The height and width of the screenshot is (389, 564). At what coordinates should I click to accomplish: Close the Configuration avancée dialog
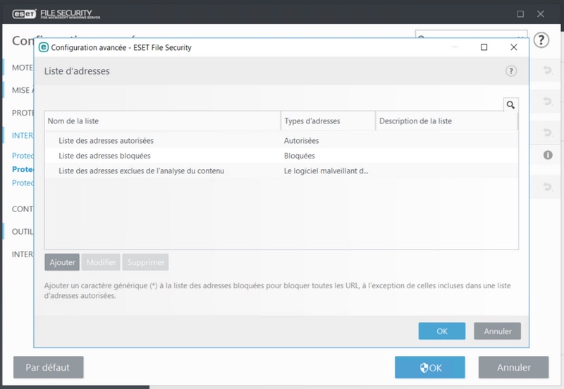click(x=514, y=47)
